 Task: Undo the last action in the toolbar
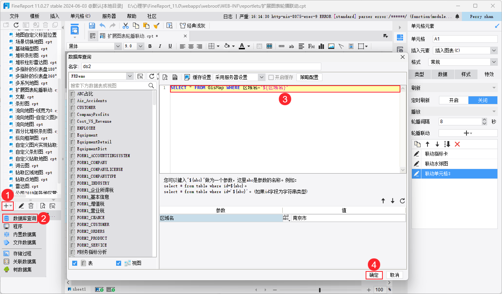click(102, 26)
